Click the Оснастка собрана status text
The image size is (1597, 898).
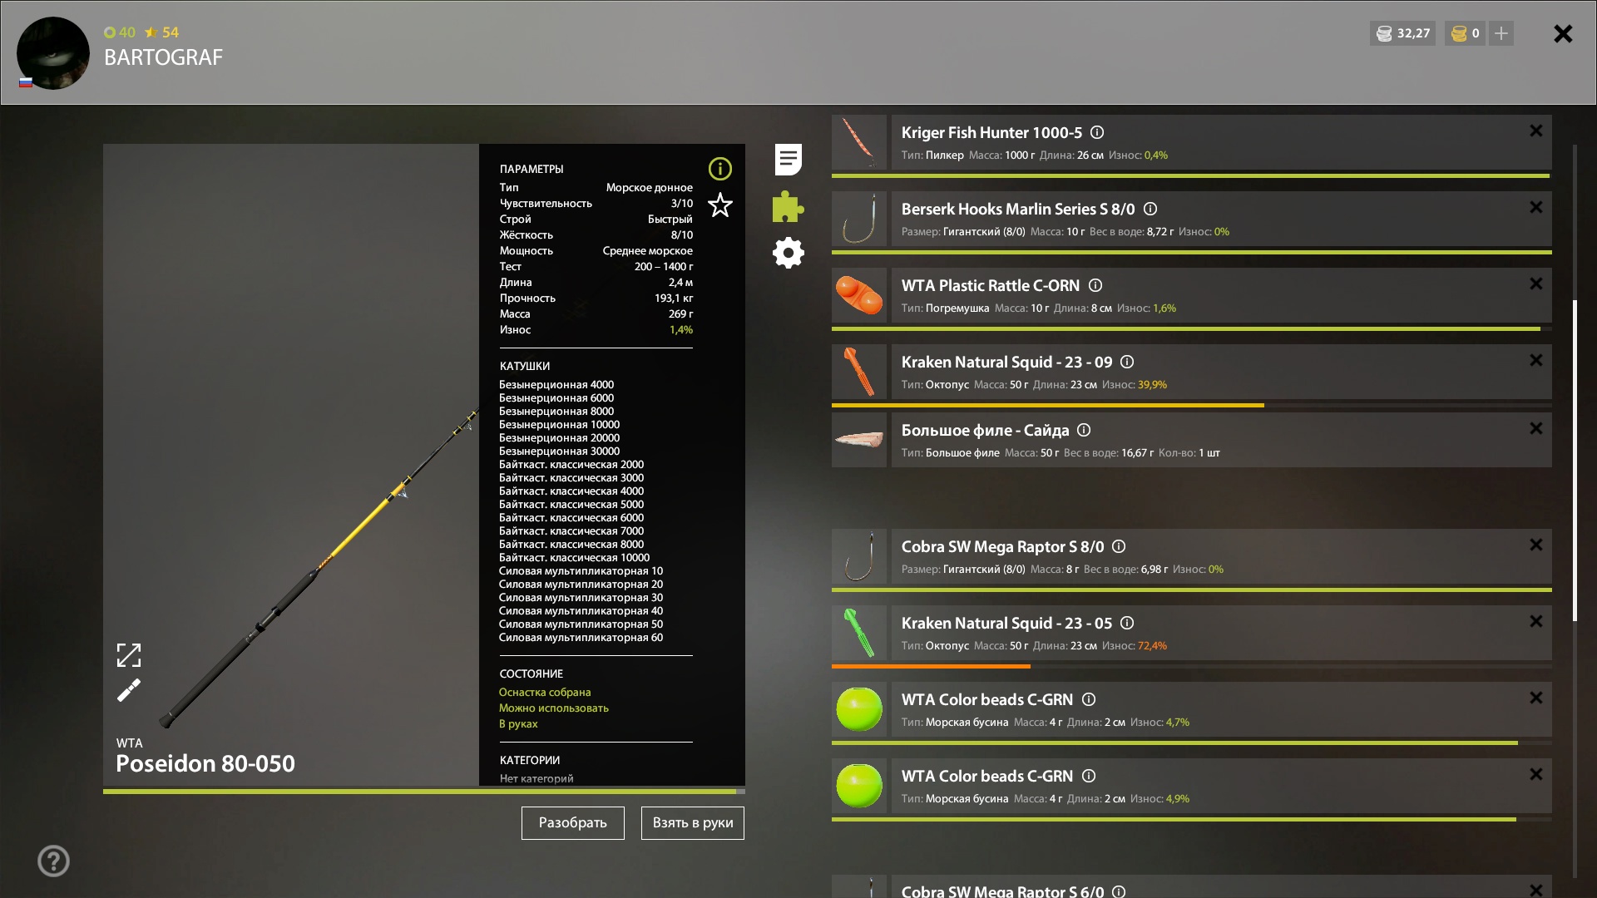pyautogui.click(x=545, y=692)
